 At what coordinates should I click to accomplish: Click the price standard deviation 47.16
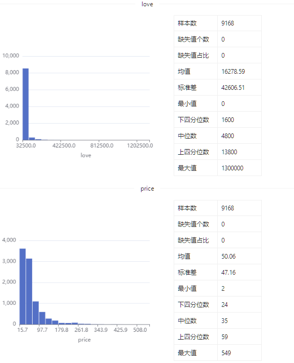click(228, 273)
